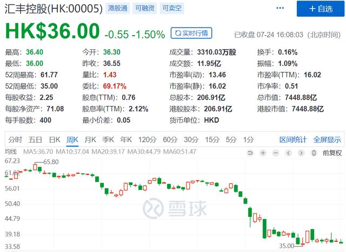Click the HK$36.00 current price

tap(52, 31)
